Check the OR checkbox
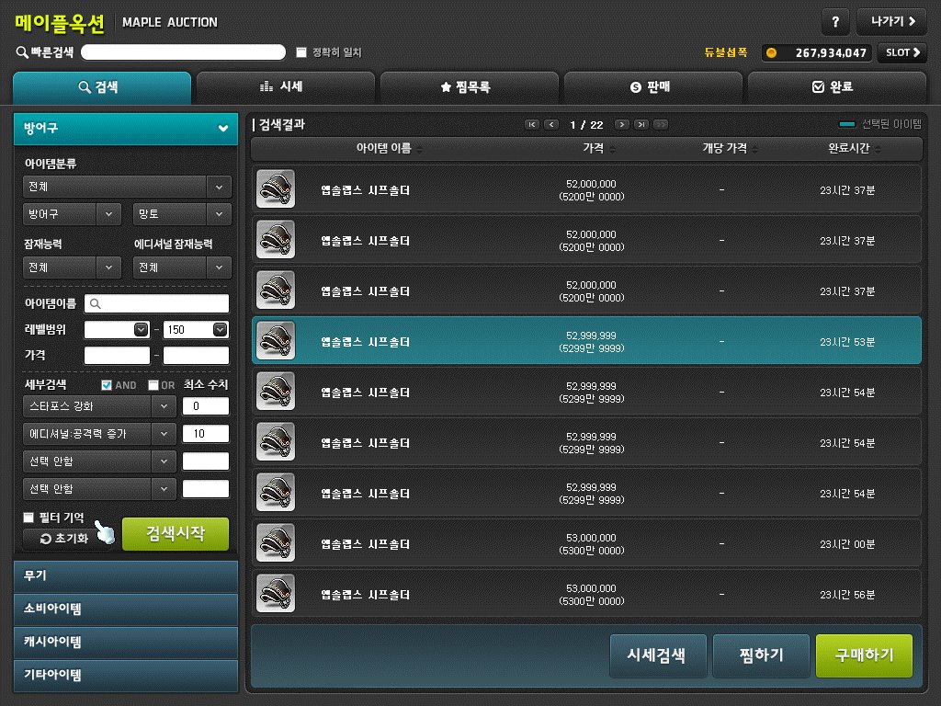 [x=153, y=385]
